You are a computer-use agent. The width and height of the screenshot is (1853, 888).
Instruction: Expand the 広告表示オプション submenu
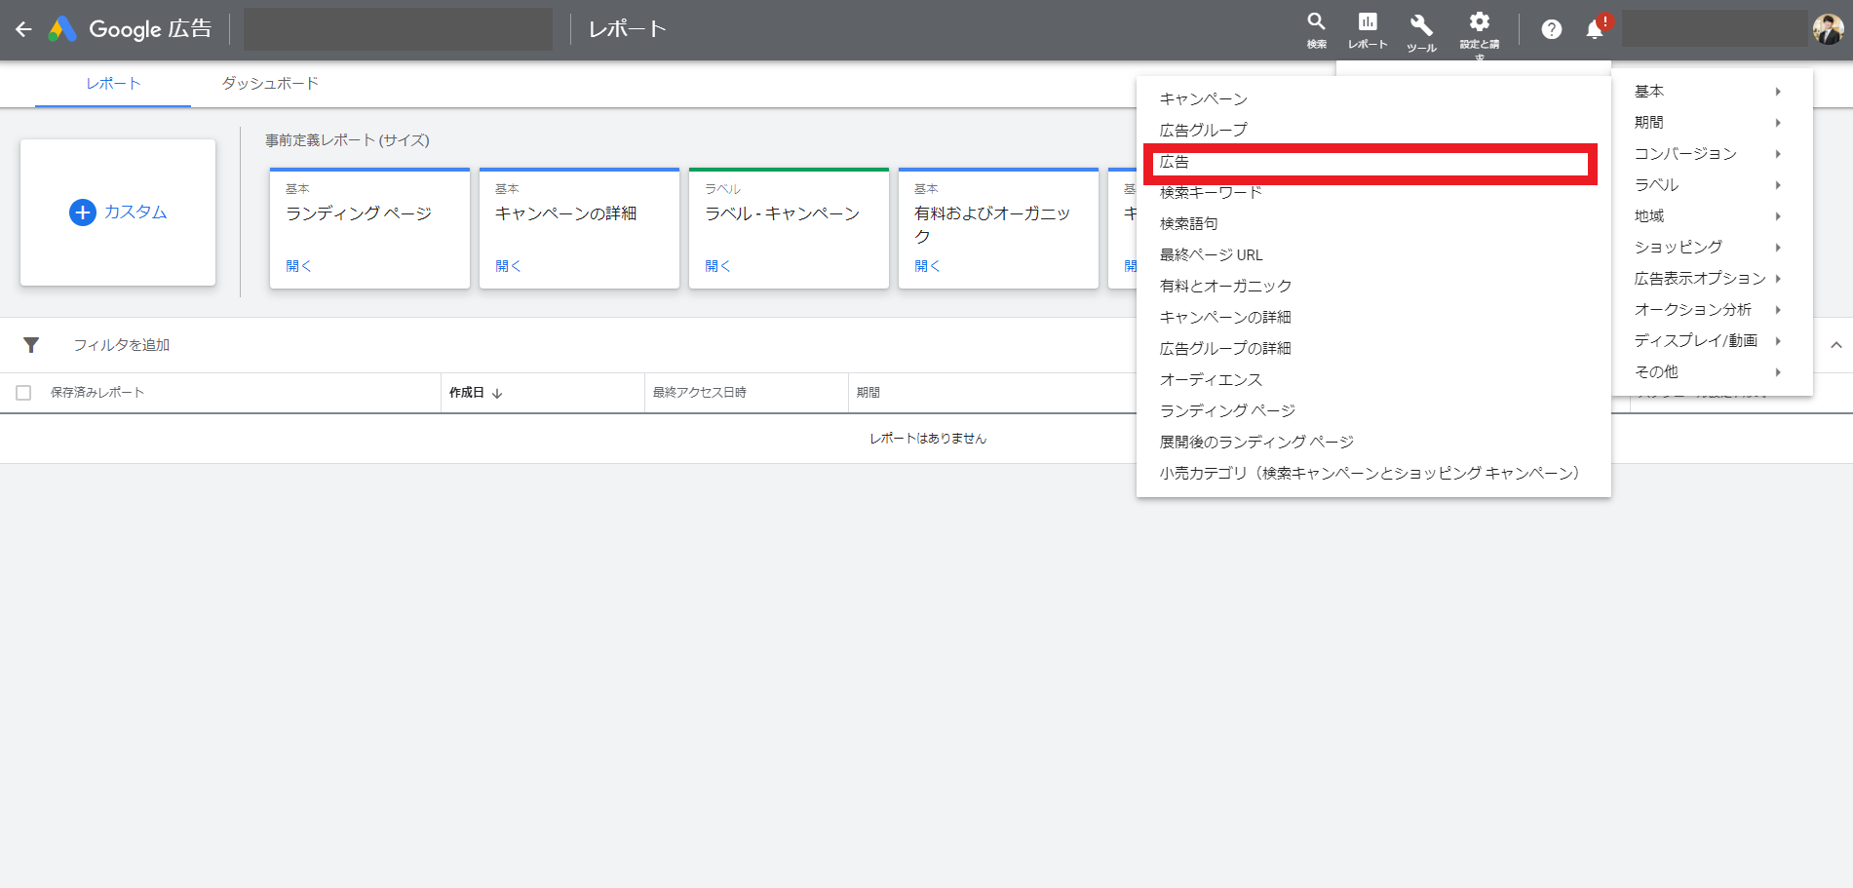(1712, 279)
